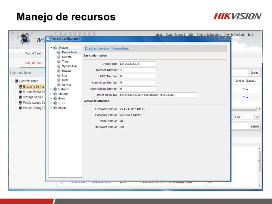Click the Image globe icon
The height and width of the screenshot is (204, 272).
click(x=55, y=108)
